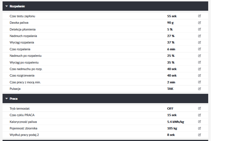Click the Czas pracy z mocą min. label
Viewport: 232px width, 141px height.
coord(25,82)
